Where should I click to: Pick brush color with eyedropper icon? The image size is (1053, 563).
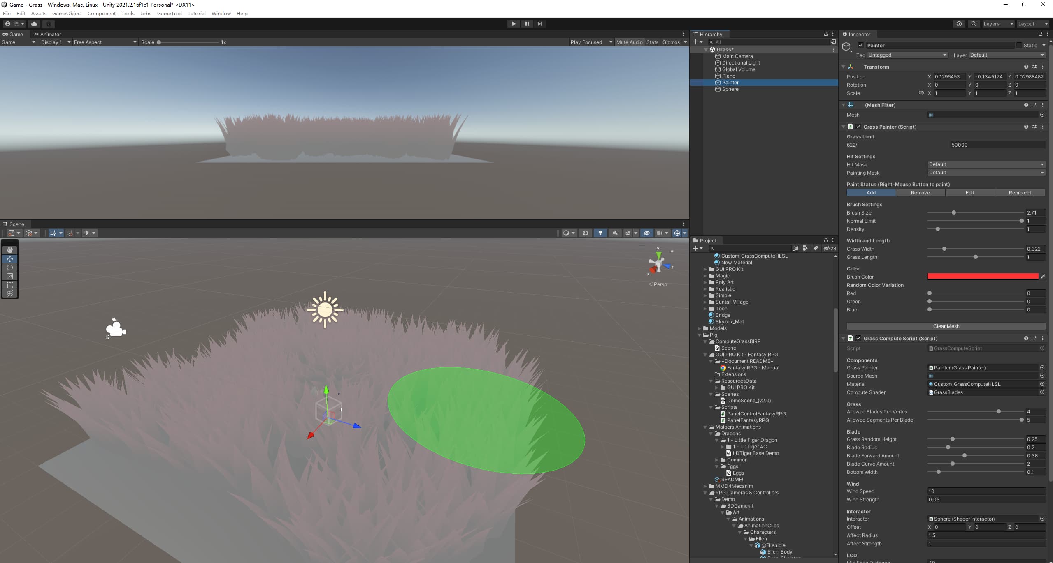point(1042,277)
